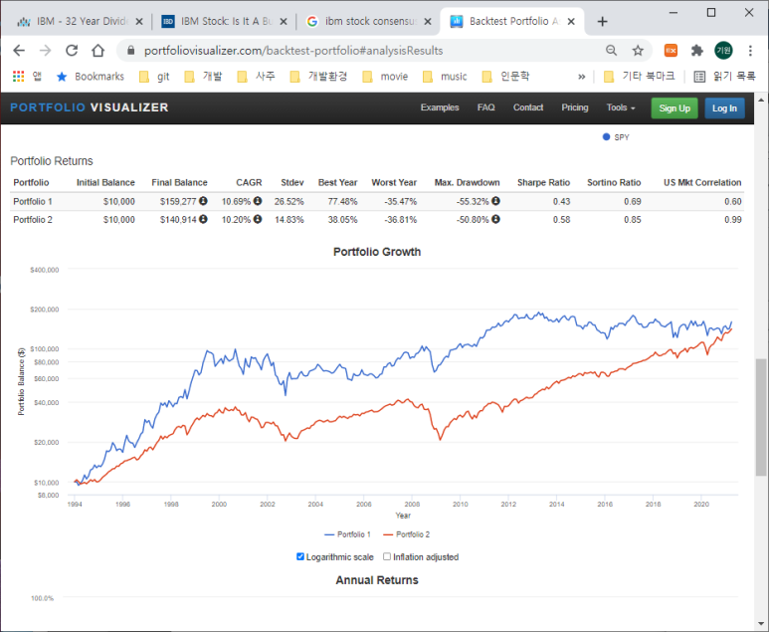The image size is (769, 632).
Task: Open the 사주 bookmark folder
Action: 256,77
